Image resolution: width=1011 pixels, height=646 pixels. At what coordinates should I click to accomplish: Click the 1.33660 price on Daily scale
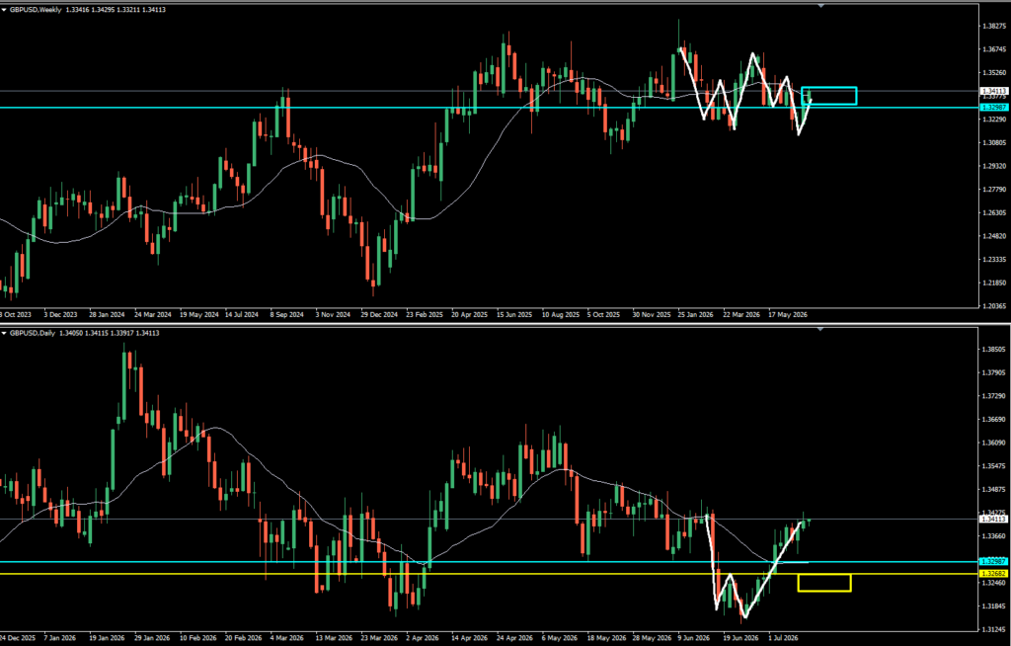[993, 535]
